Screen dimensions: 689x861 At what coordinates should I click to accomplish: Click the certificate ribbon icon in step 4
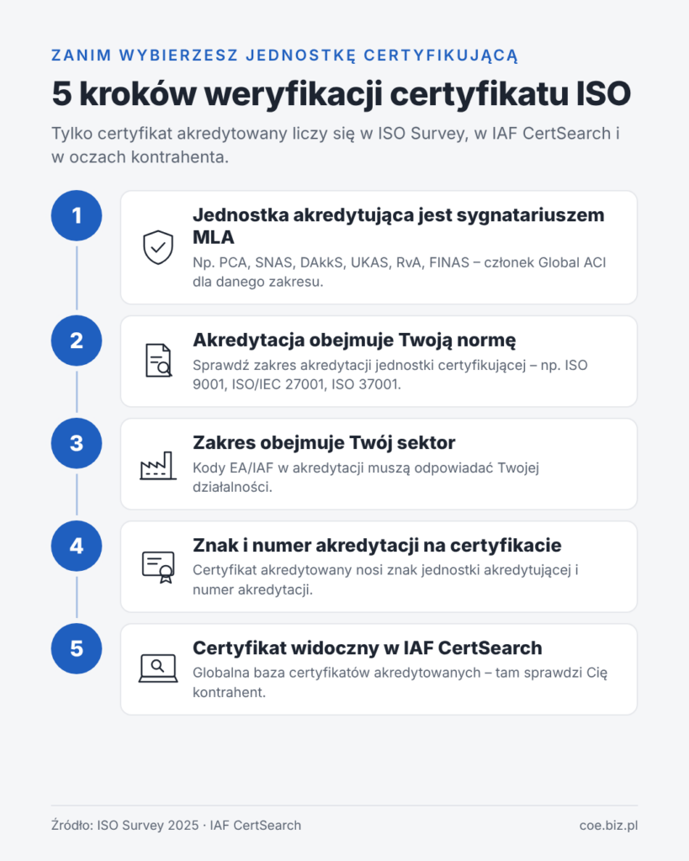158,568
